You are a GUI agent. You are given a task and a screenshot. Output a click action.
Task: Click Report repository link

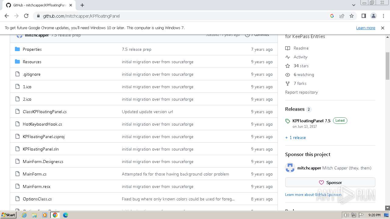coord(301,92)
